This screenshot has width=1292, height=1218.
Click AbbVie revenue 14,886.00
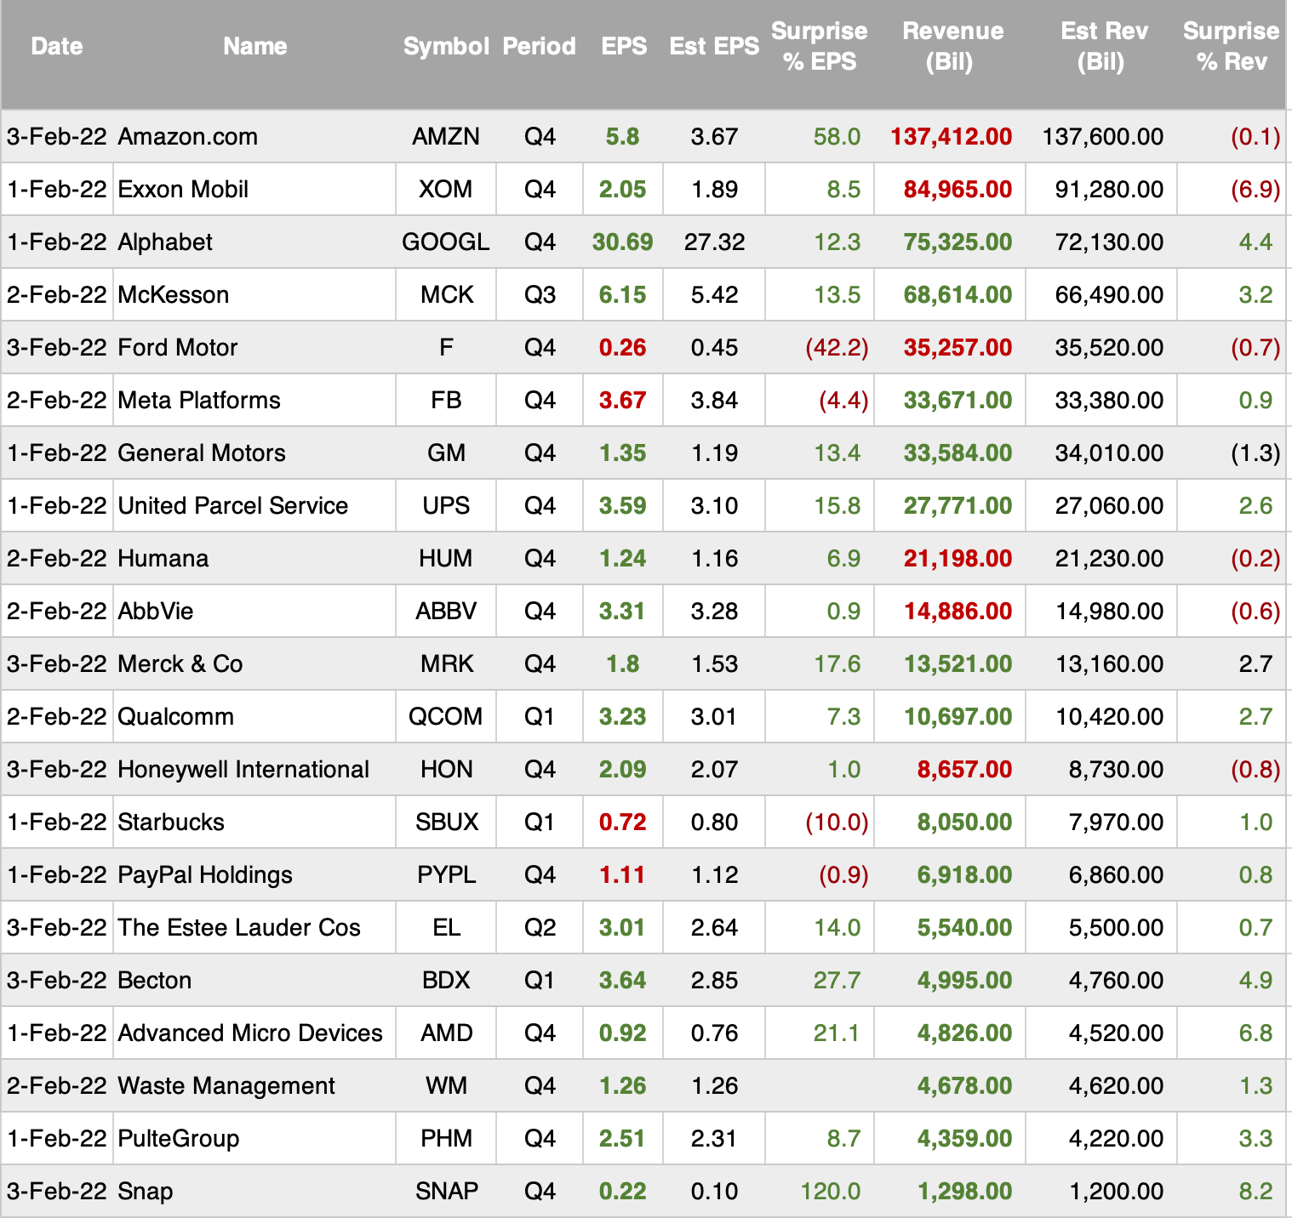(x=958, y=611)
